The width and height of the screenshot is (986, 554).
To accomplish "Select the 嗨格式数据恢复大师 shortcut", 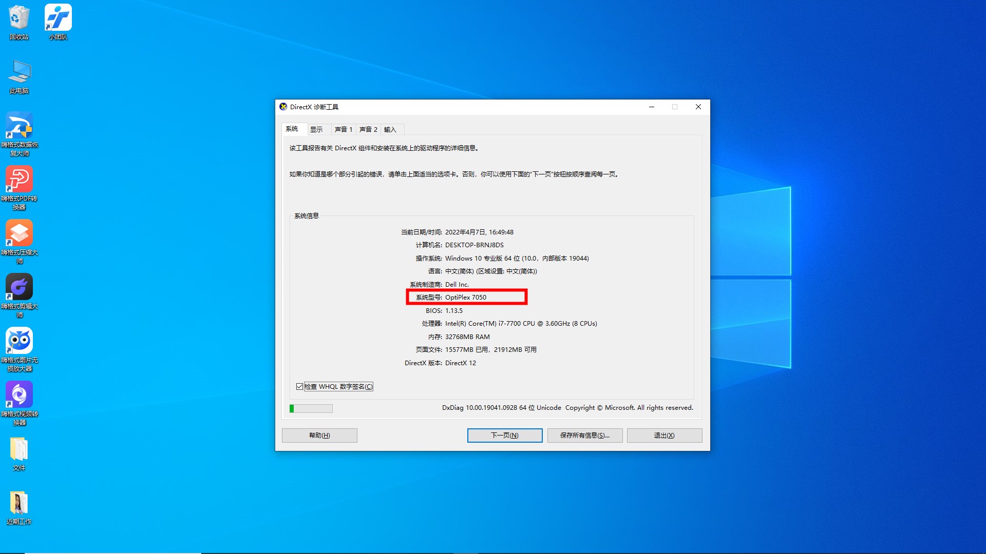I will click(x=19, y=134).
